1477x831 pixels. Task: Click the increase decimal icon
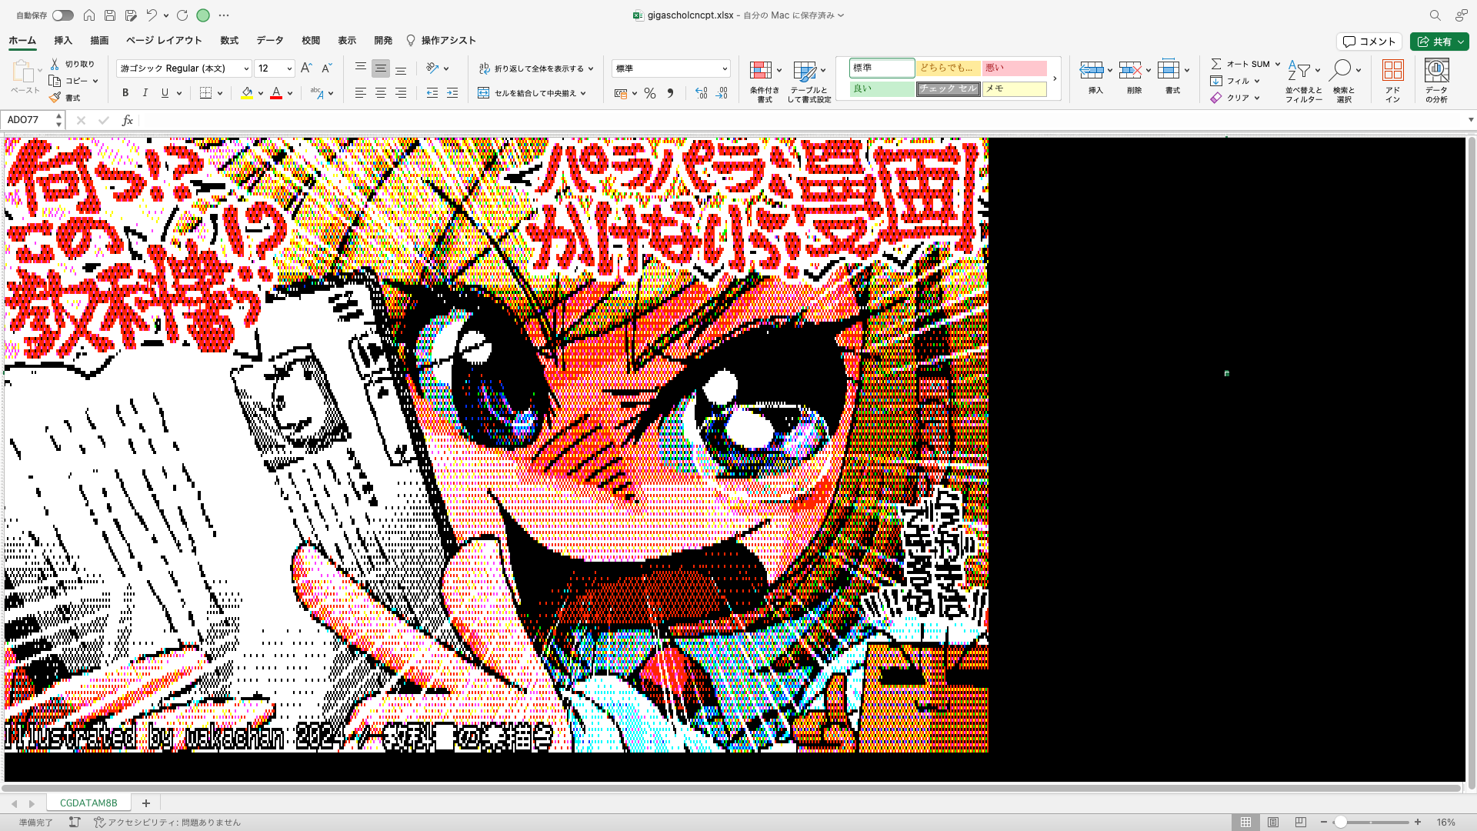[x=701, y=93]
